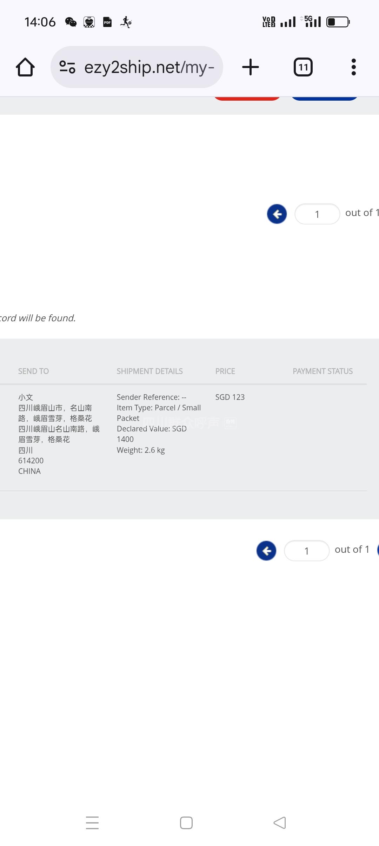Click the PAYMENT STATUS column header
This screenshot has width=379, height=846.
(323, 371)
